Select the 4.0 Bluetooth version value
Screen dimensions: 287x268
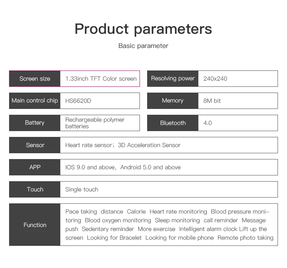tap(207, 123)
